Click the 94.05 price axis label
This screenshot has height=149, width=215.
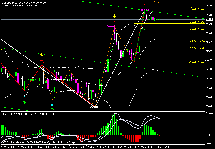pos(209,88)
